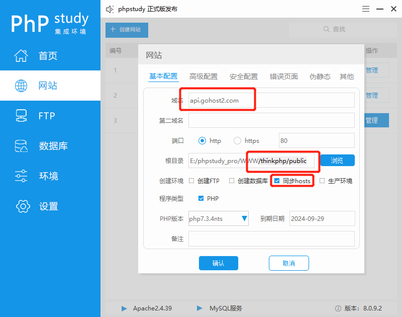This screenshot has width=402, height=317.
Task: Click the version info icon in status bar
Action: pos(338,308)
